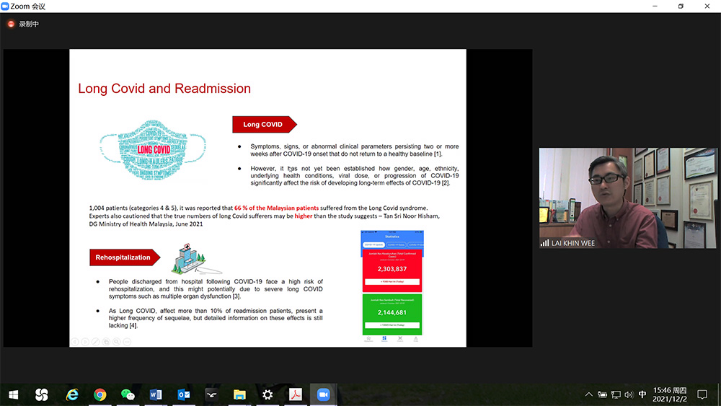Click the Zoom logo in title bar
The width and height of the screenshot is (721, 406).
[x=5, y=6]
